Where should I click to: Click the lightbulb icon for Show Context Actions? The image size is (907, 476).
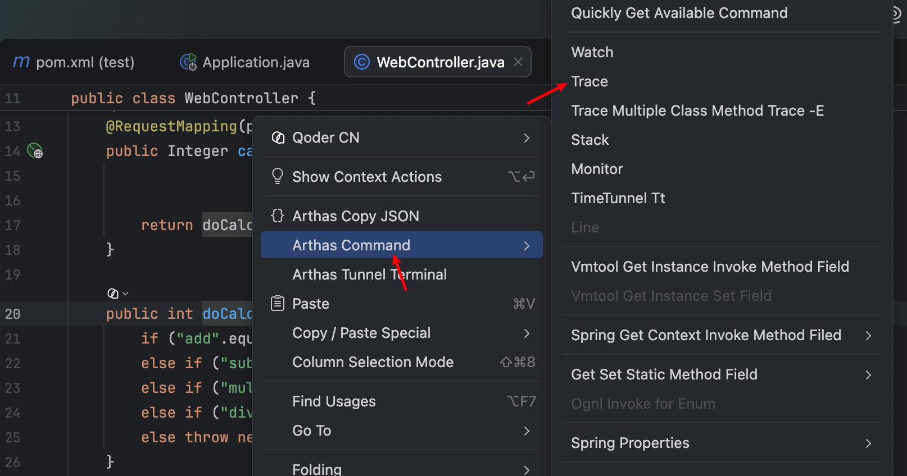click(x=278, y=176)
